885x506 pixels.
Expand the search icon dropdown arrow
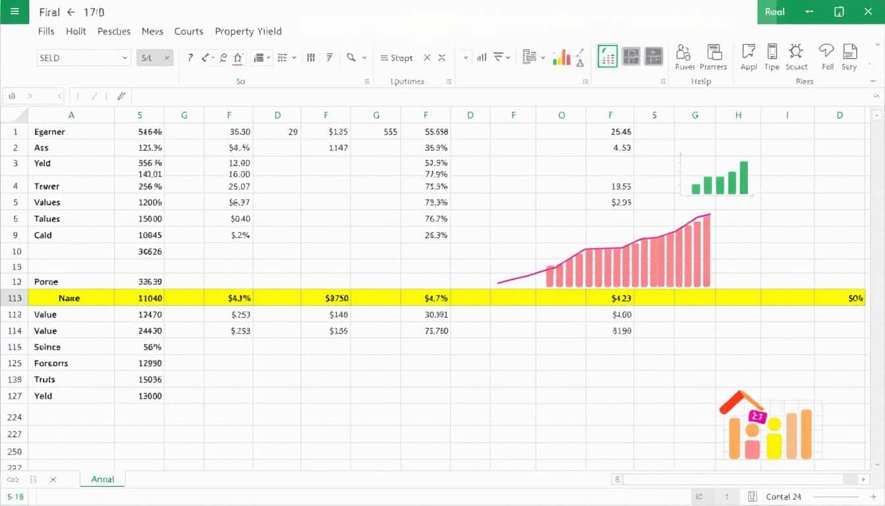tap(363, 58)
